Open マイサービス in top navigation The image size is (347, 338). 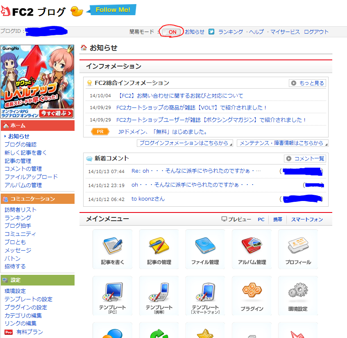point(285,32)
